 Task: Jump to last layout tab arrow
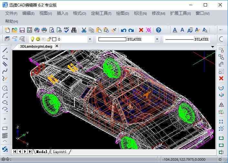(30, 152)
